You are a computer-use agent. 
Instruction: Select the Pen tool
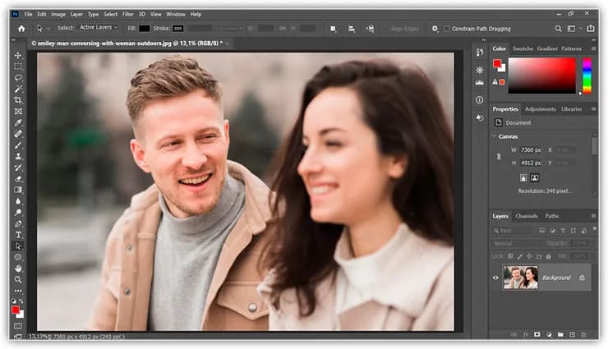click(x=18, y=223)
